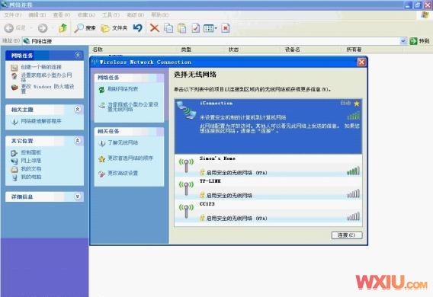This screenshot has width=433, height=297.
Task: Click the Up folder toolbar icon
Action: (63, 28)
